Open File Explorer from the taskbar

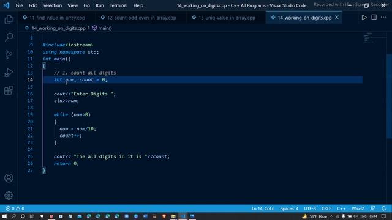173,216
